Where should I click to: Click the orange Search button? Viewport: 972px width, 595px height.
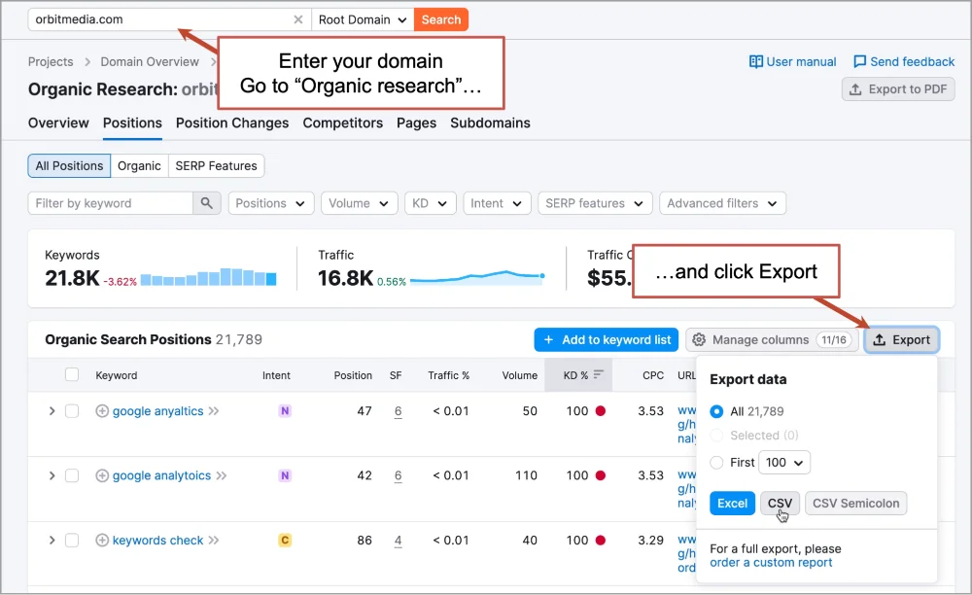click(441, 19)
